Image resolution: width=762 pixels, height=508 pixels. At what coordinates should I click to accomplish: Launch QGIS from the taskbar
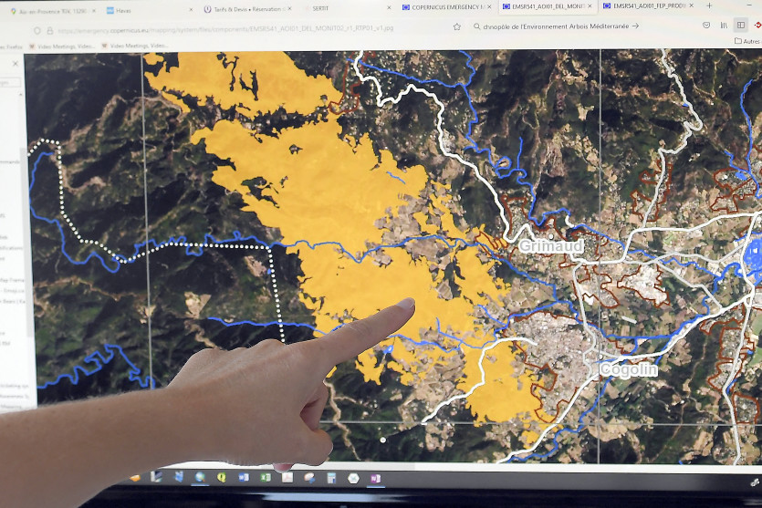pyautogui.click(x=222, y=476)
